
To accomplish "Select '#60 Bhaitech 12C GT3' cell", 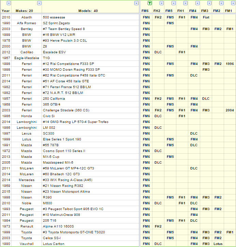I will (x=90, y=174).
